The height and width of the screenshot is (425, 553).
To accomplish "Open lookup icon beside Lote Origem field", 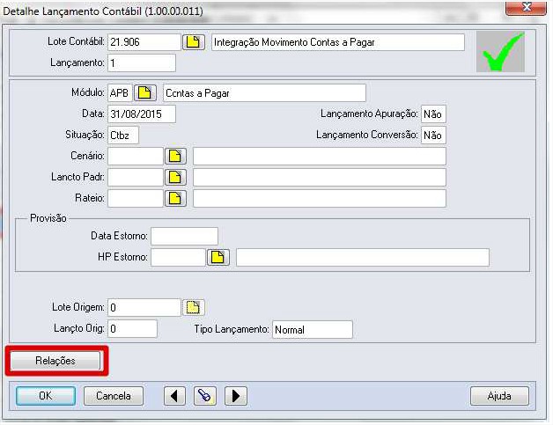I will pyautogui.click(x=193, y=308).
